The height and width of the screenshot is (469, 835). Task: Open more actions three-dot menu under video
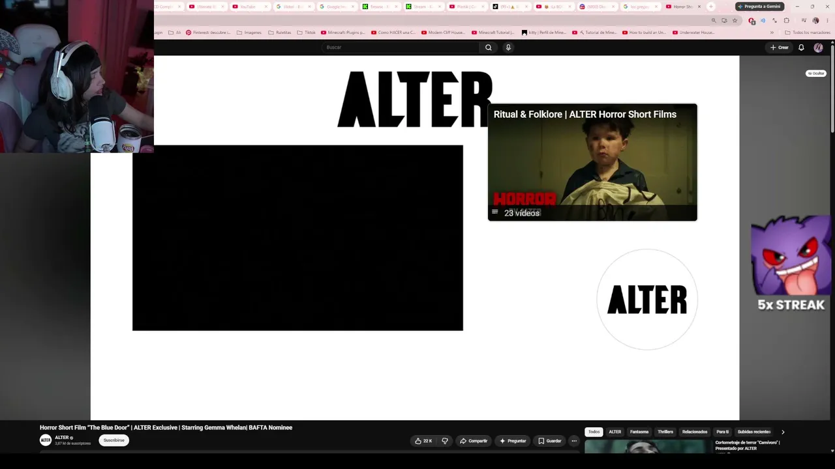click(x=574, y=441)
